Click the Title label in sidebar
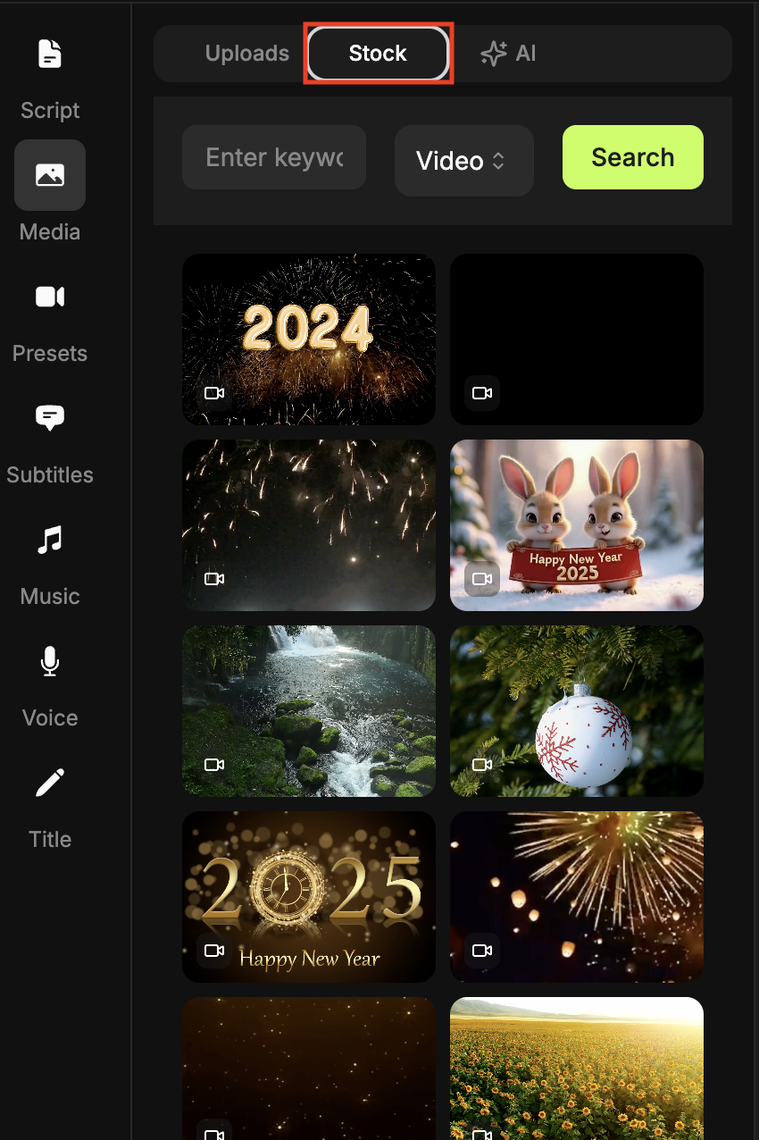Screen dimensions: 759x1140 tap(50, 840)
